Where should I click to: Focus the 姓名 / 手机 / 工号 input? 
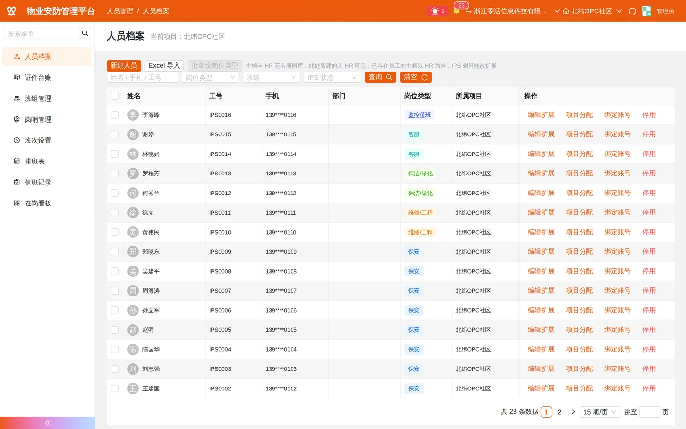(x=142, y=77)
